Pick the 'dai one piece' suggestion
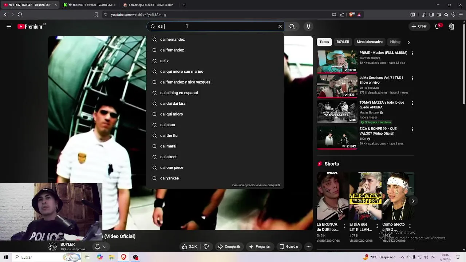The image size is (466, 262). coord(215,167)
